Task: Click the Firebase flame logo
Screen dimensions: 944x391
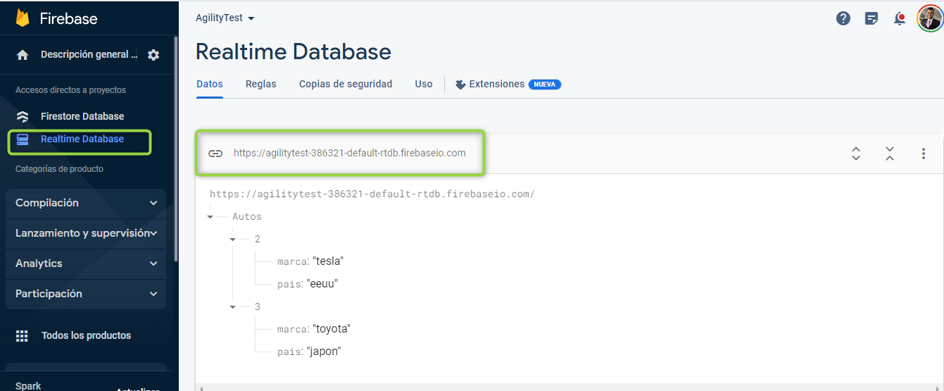Action: [x=23, y=18]
